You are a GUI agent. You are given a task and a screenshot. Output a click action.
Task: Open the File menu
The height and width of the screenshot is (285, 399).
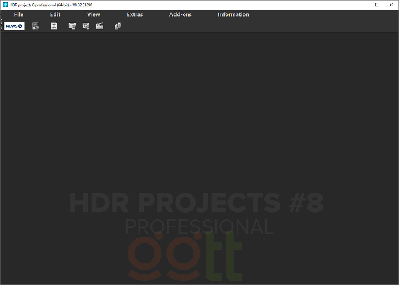19,14
